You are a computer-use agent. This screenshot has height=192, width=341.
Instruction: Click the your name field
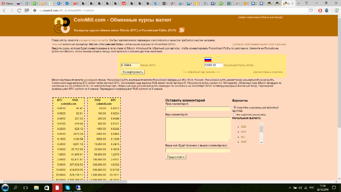(x=198, y=150)
